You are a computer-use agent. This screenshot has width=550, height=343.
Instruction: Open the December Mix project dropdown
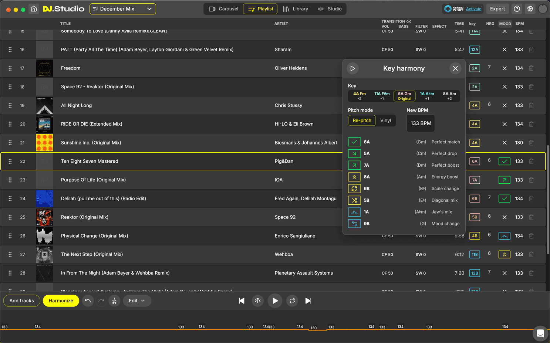pos(122,9)
